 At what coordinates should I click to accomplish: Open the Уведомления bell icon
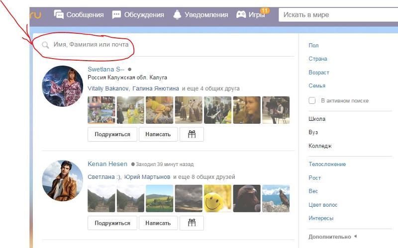pos(177,14)
